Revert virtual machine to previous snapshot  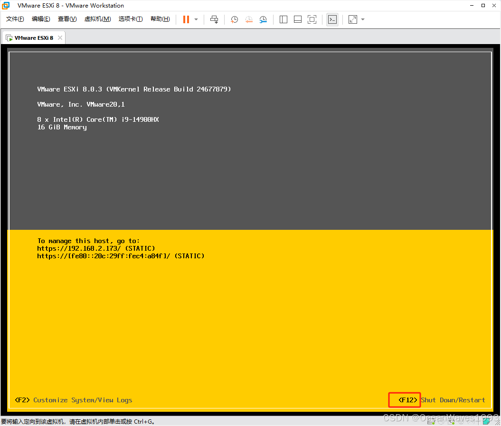[x=248, y=19]
